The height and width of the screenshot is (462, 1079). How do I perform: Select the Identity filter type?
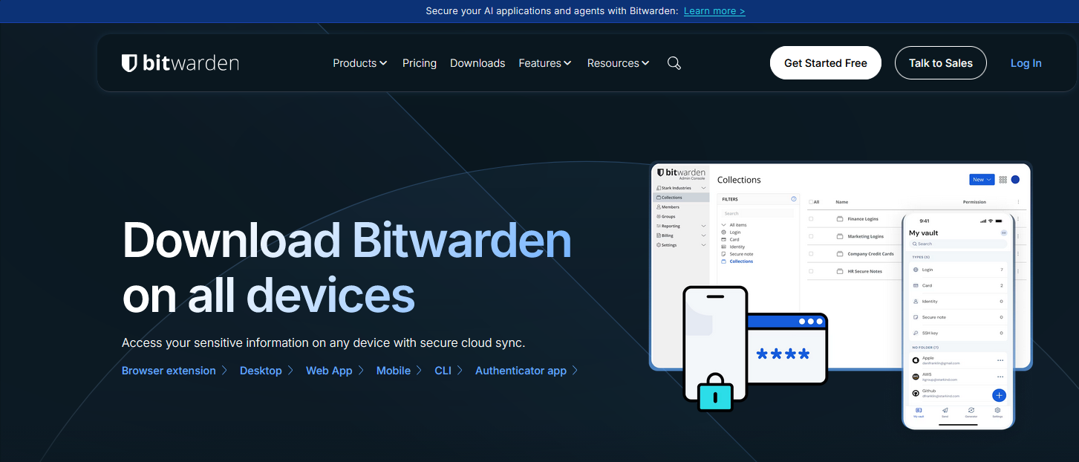point(735,247)
